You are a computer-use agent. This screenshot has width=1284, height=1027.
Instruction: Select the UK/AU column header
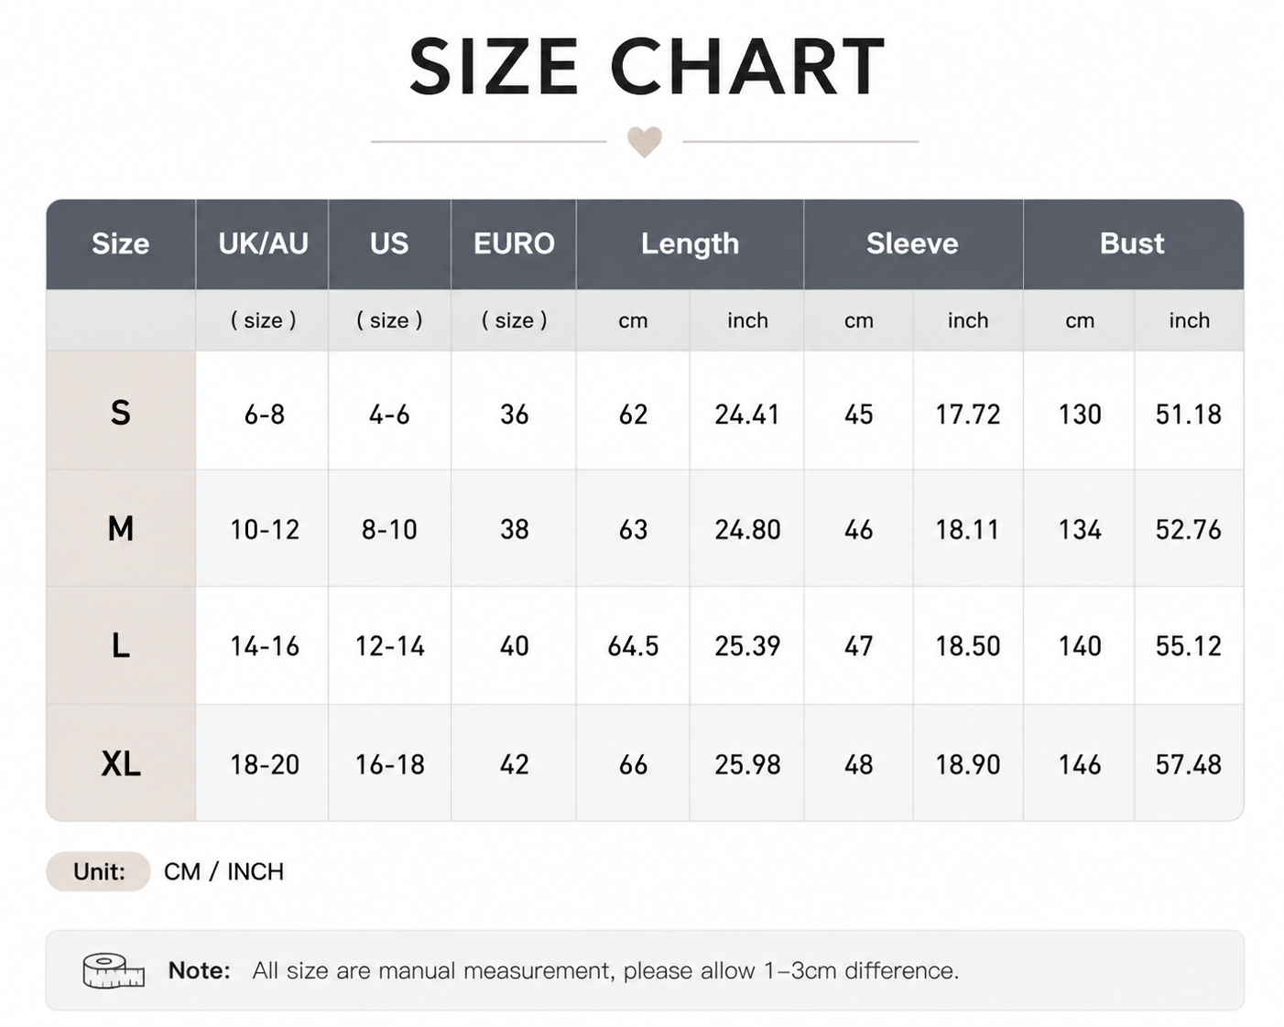click(x=263, y=243)
